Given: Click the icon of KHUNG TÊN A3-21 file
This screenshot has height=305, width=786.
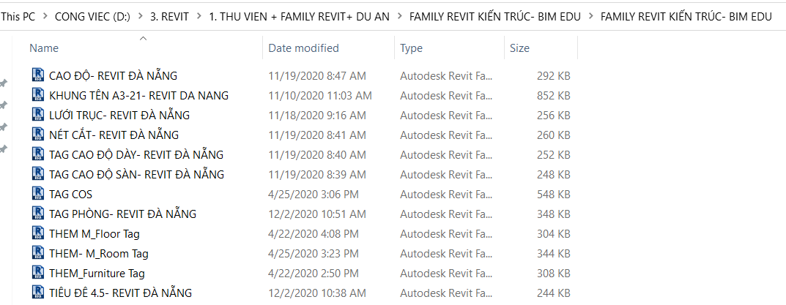Looking at the screenshot, I should (38, 95).
